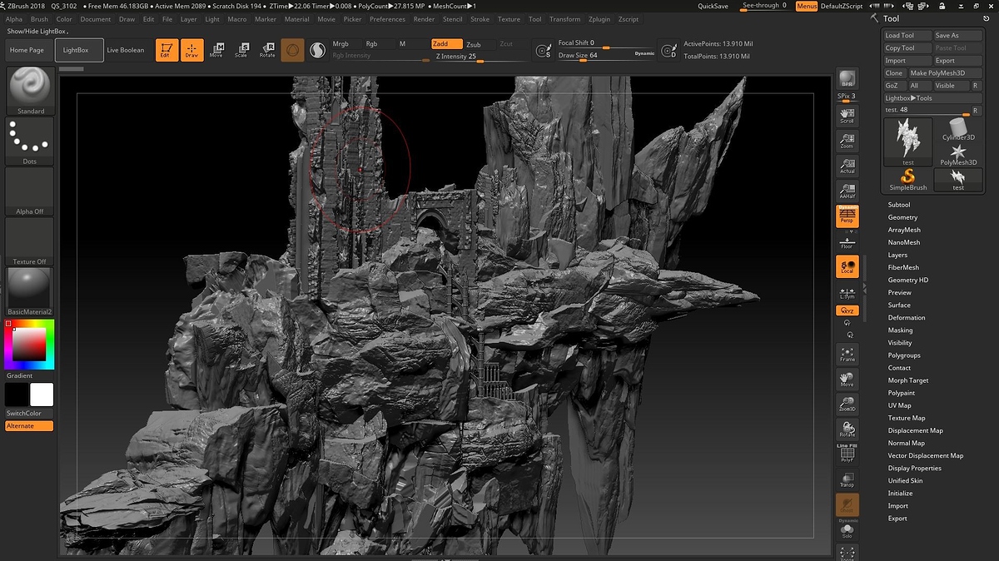Select the SimpleBrush tool
Screen dimensions: 999x561
coord(907,180)
